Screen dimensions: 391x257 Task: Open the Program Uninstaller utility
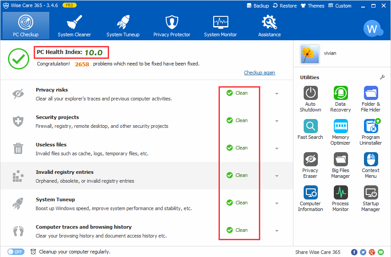click(371, 132)
